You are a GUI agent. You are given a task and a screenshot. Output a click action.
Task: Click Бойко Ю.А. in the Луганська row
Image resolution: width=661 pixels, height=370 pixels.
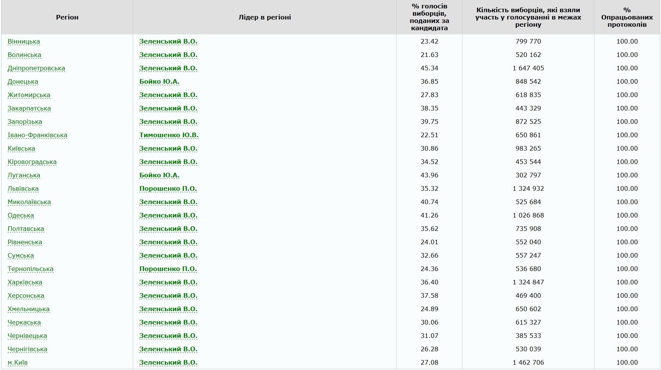click(159, 175)
